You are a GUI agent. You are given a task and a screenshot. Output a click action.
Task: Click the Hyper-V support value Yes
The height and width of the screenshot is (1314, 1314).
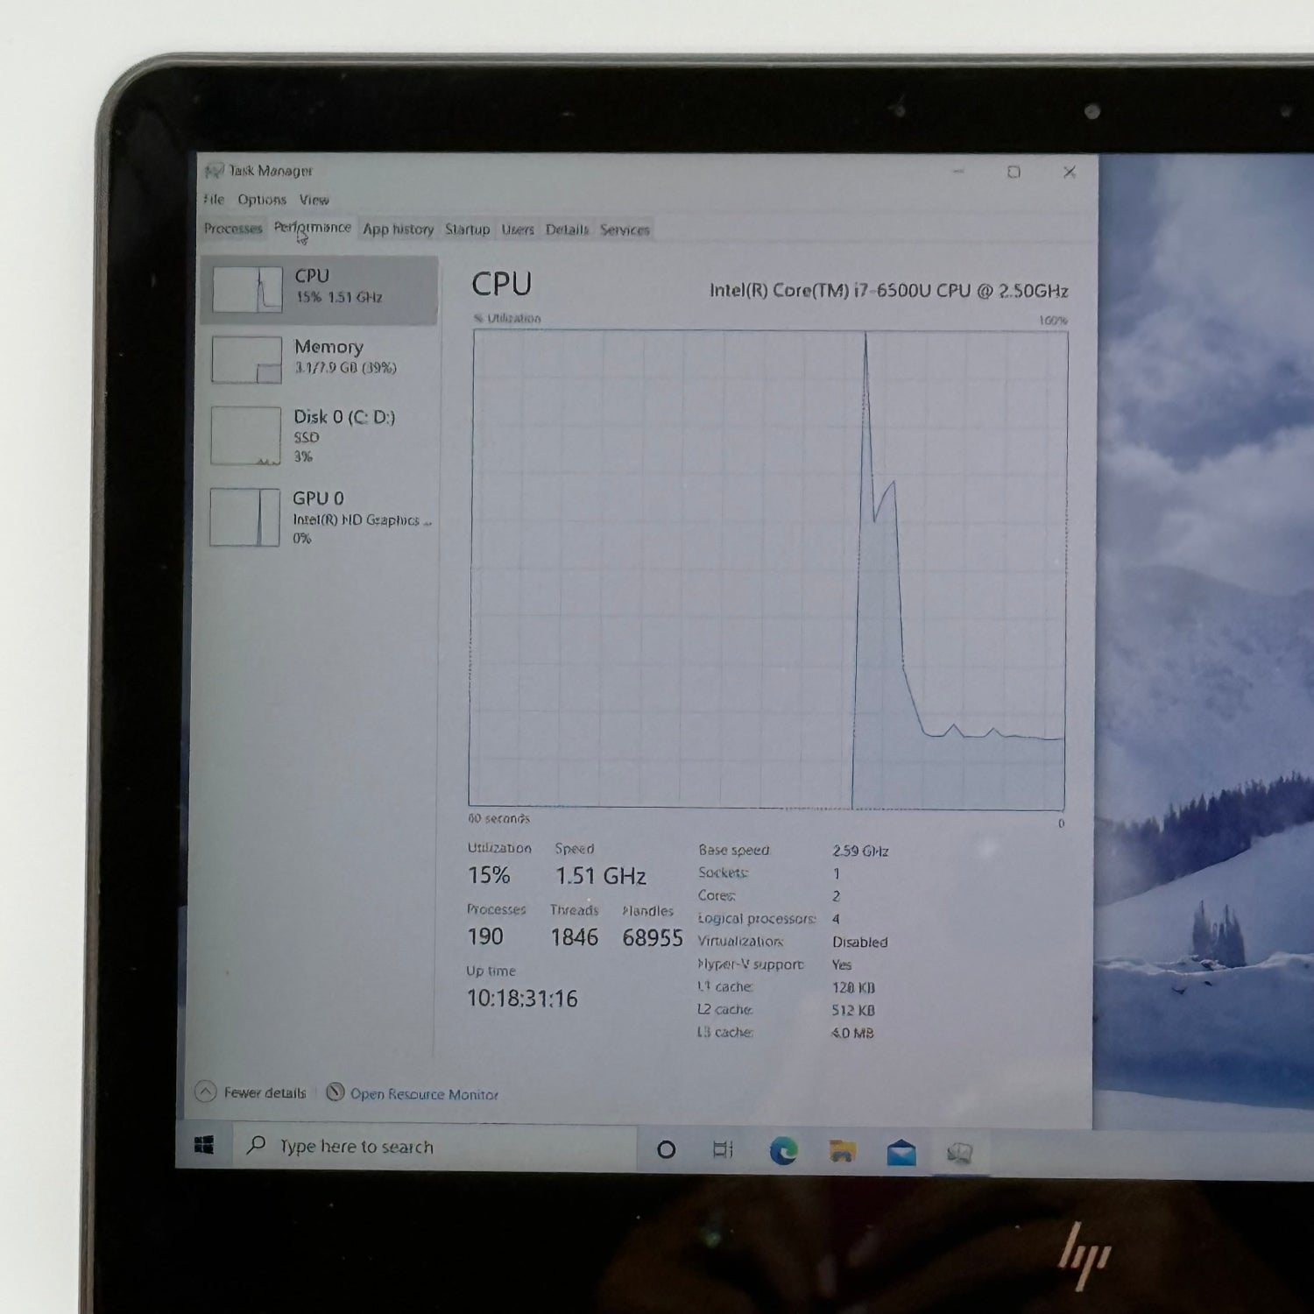842,964
